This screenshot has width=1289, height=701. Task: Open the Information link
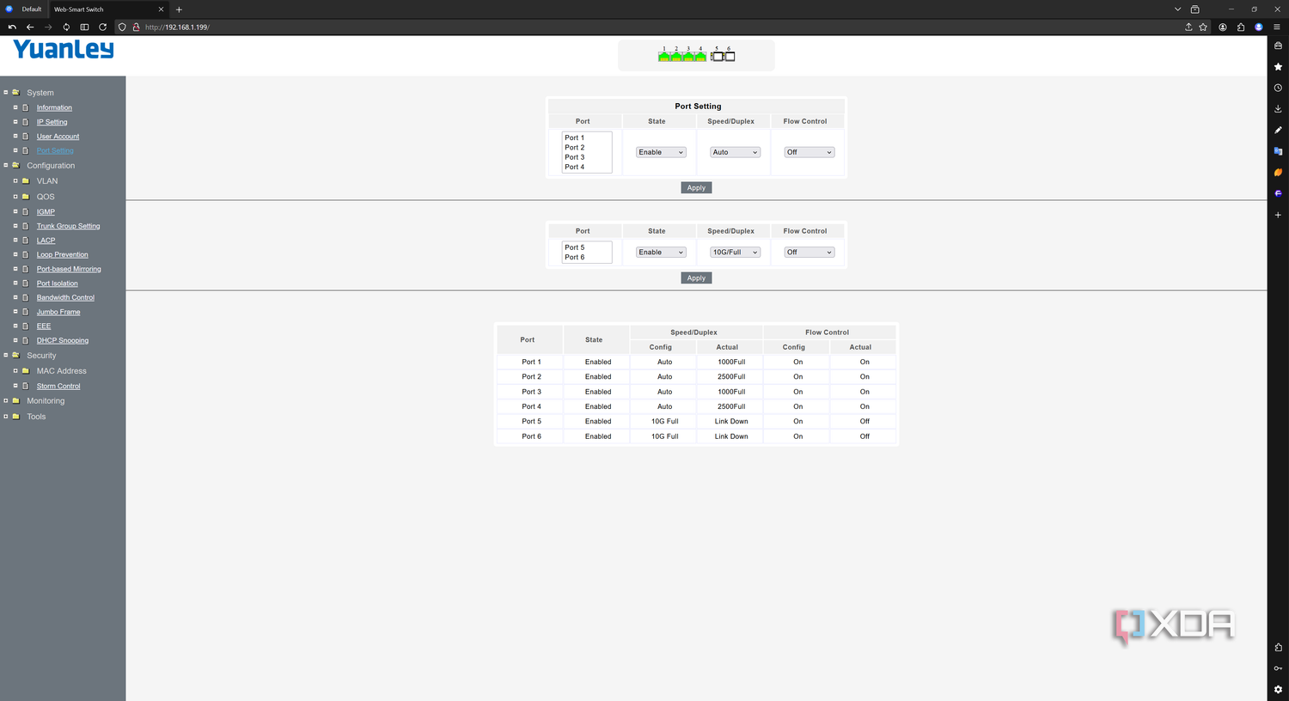click(54, 107)
